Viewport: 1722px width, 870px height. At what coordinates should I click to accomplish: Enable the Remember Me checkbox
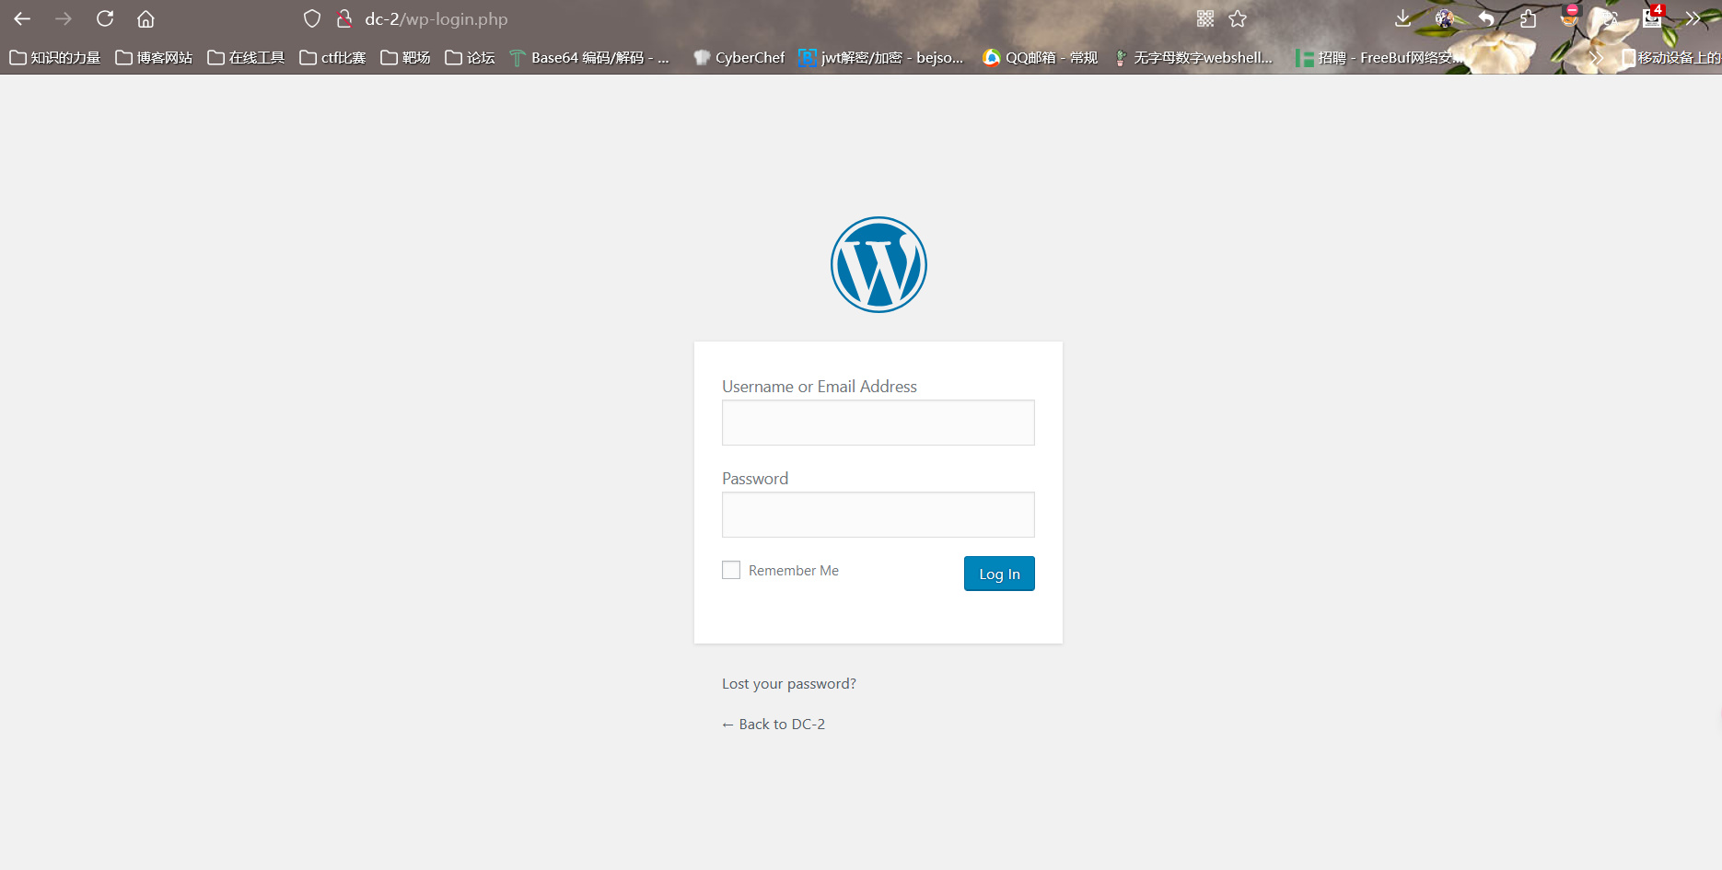tap(731, 571)
